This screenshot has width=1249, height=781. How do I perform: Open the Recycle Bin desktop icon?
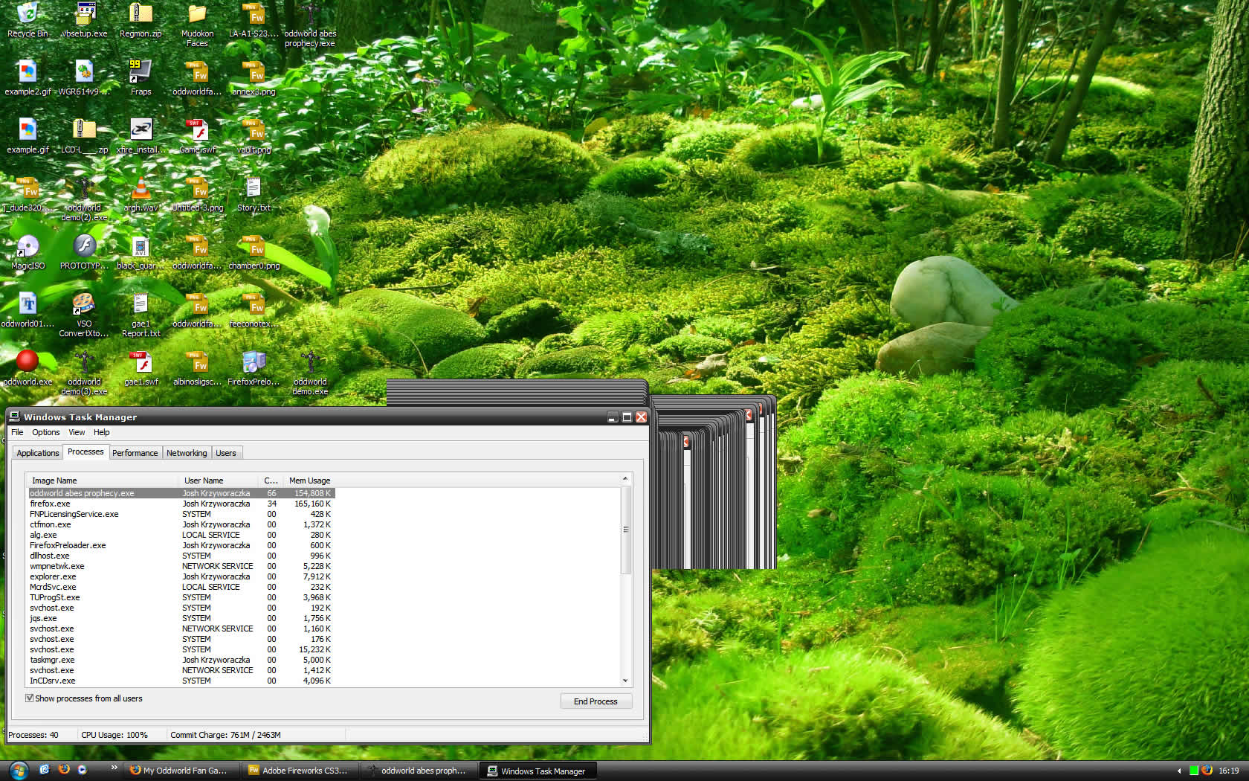click(28, 16)
